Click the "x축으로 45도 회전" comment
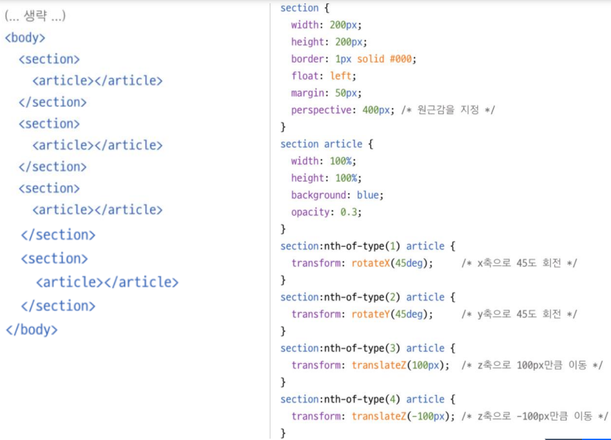This screenshot has height=440, width=611. (x=519, y=263)
